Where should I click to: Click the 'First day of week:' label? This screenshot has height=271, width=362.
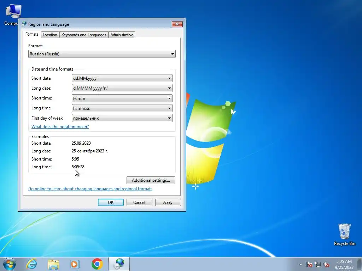pos(47,118)
